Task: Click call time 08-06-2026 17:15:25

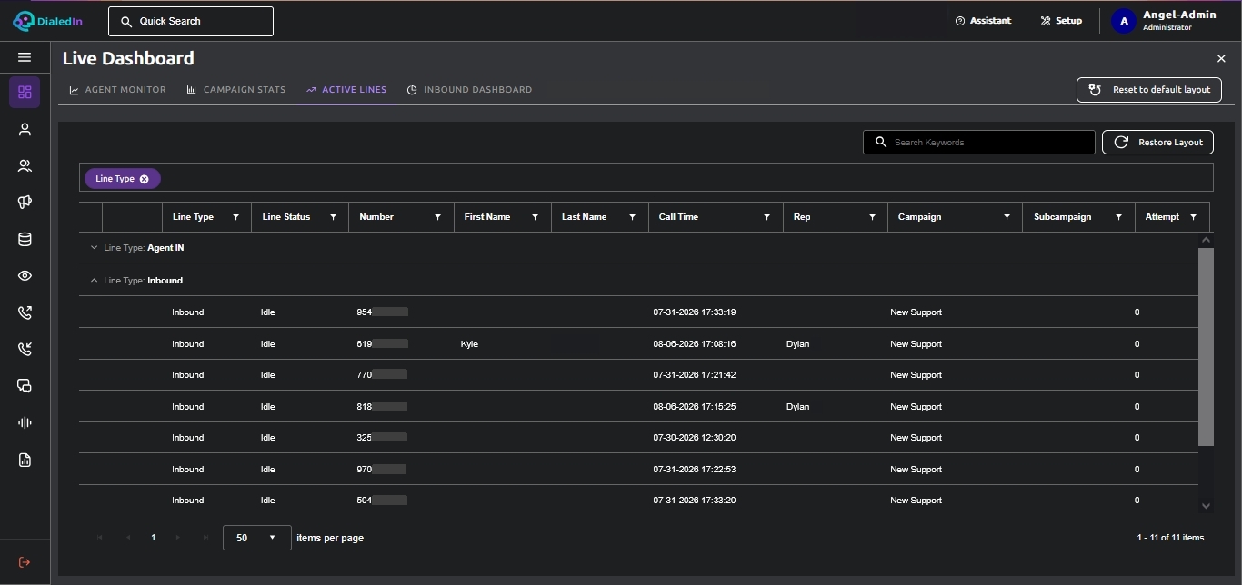Action: point(695,407)
